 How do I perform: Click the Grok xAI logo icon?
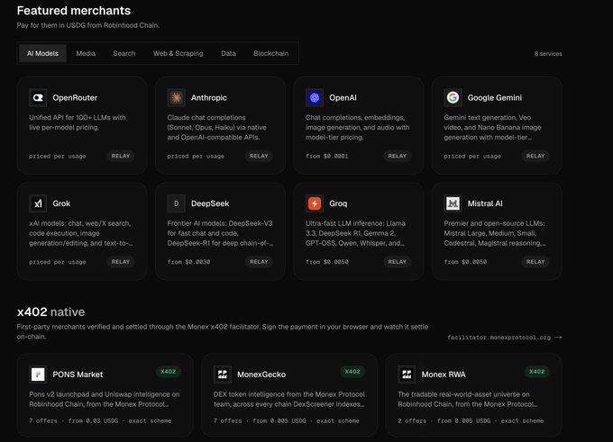click(x=38, y=203)
